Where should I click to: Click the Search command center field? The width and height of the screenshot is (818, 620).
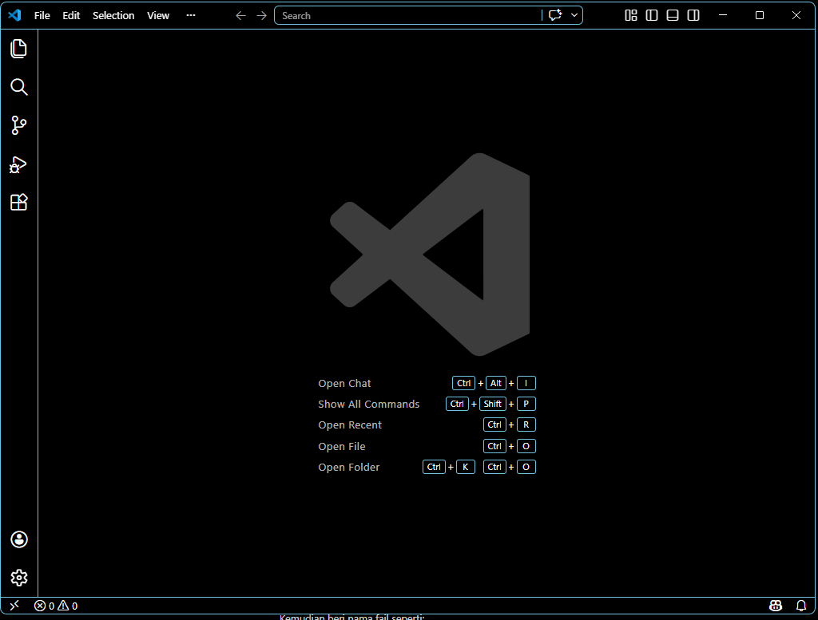(x=408, y=16)
